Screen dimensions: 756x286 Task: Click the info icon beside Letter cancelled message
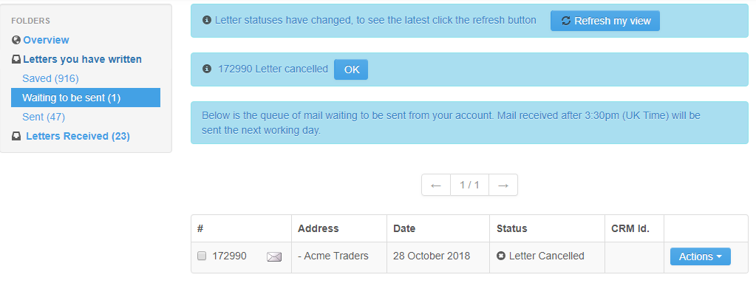[207, 69]
